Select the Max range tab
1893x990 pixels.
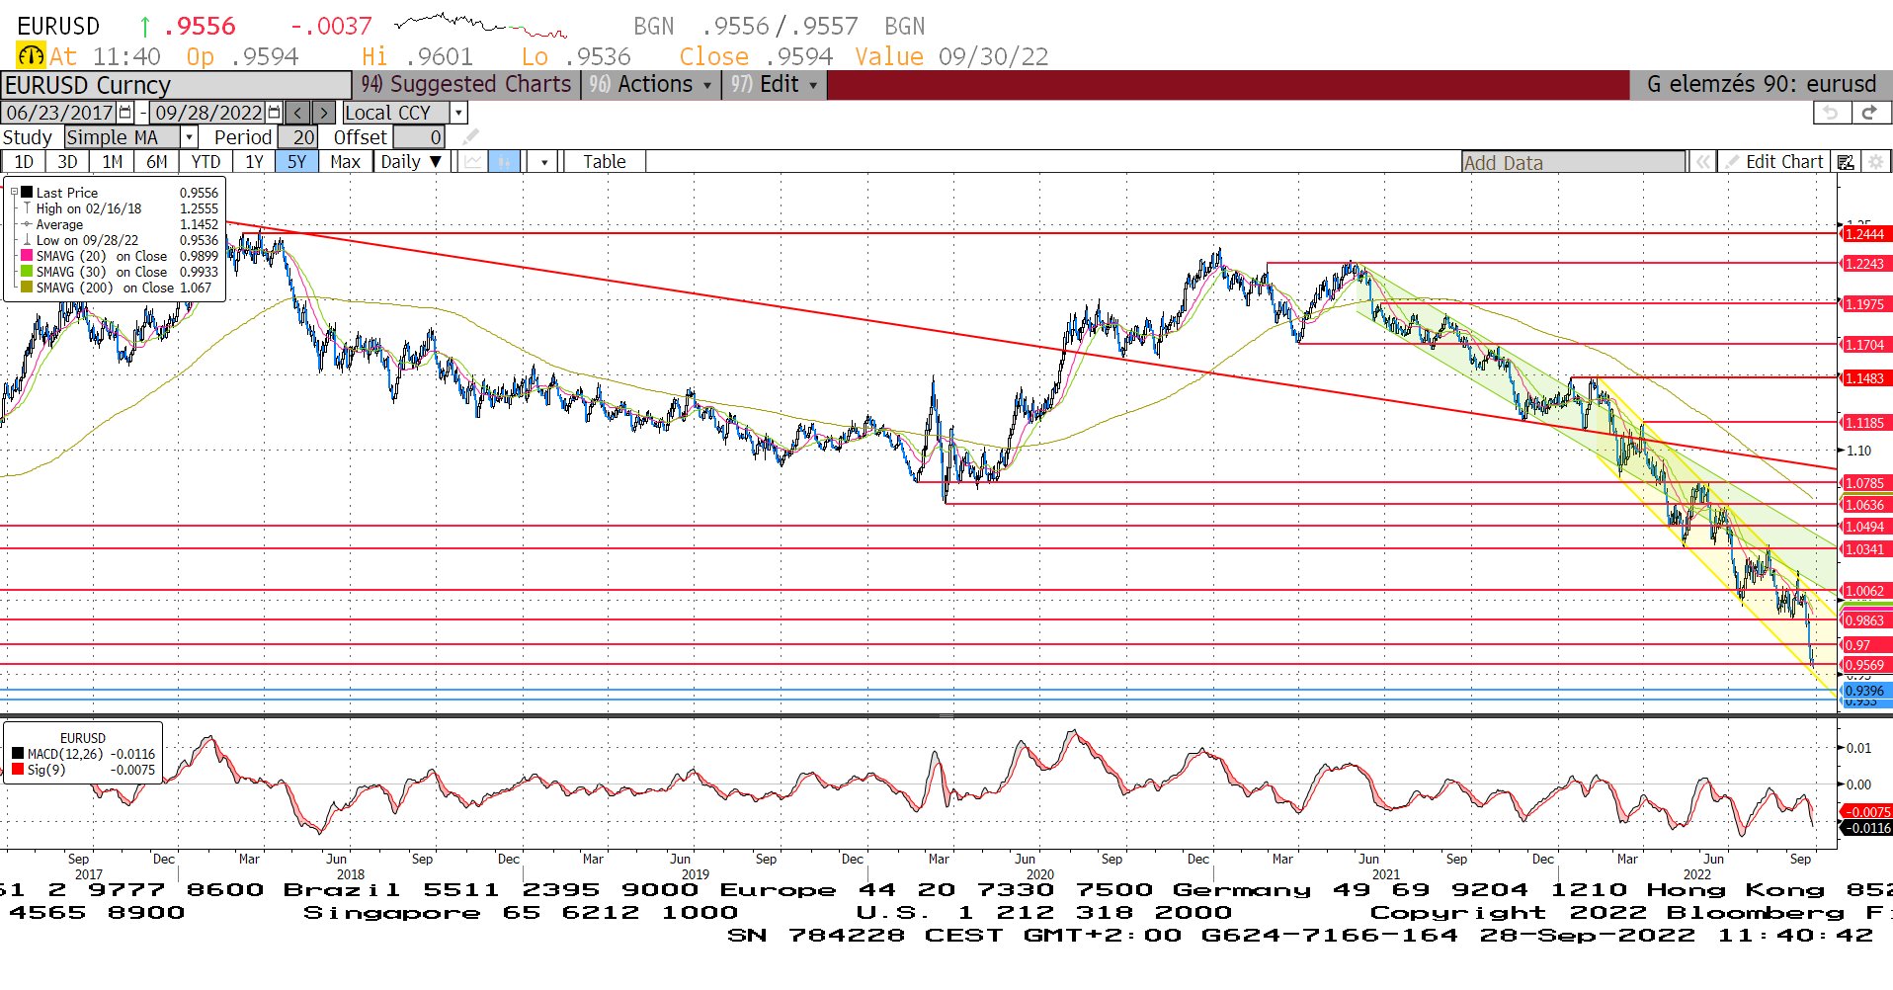point(345,162)
